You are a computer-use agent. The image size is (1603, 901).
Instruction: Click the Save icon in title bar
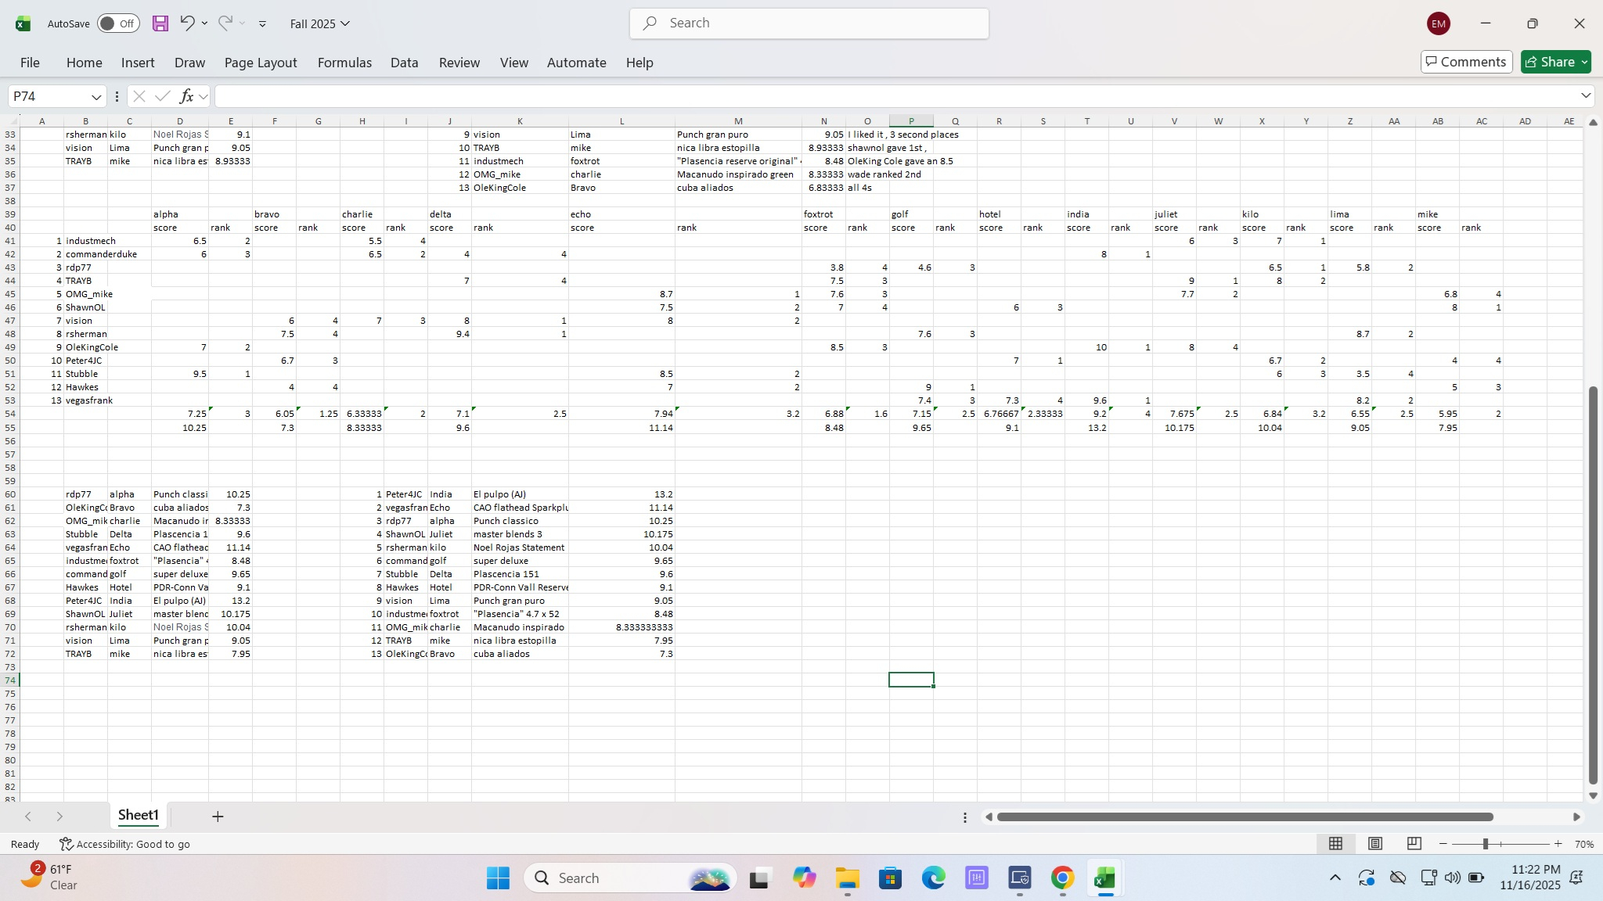coord(160,23)
